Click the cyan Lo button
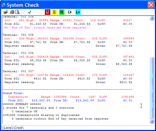The image size is (156, 131). (78, 12)
